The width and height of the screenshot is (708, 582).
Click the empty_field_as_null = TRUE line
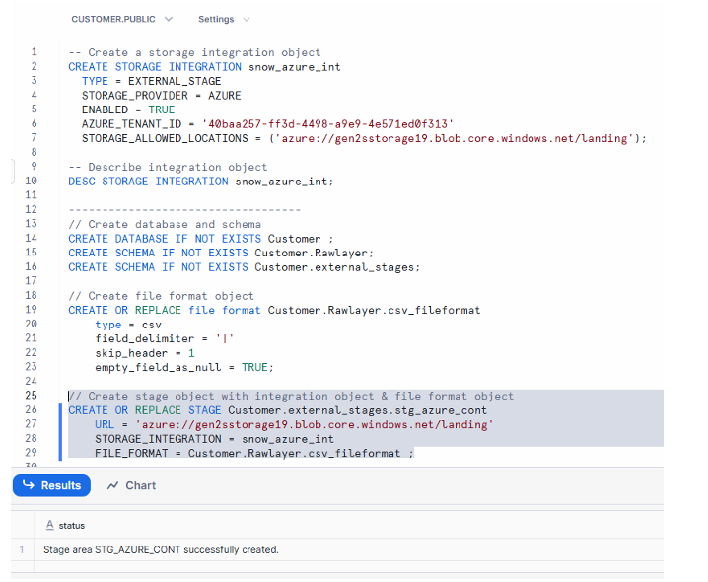183,367
